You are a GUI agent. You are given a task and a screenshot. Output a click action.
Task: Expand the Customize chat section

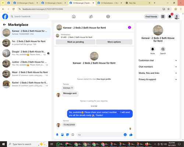(x=158, y=60)
